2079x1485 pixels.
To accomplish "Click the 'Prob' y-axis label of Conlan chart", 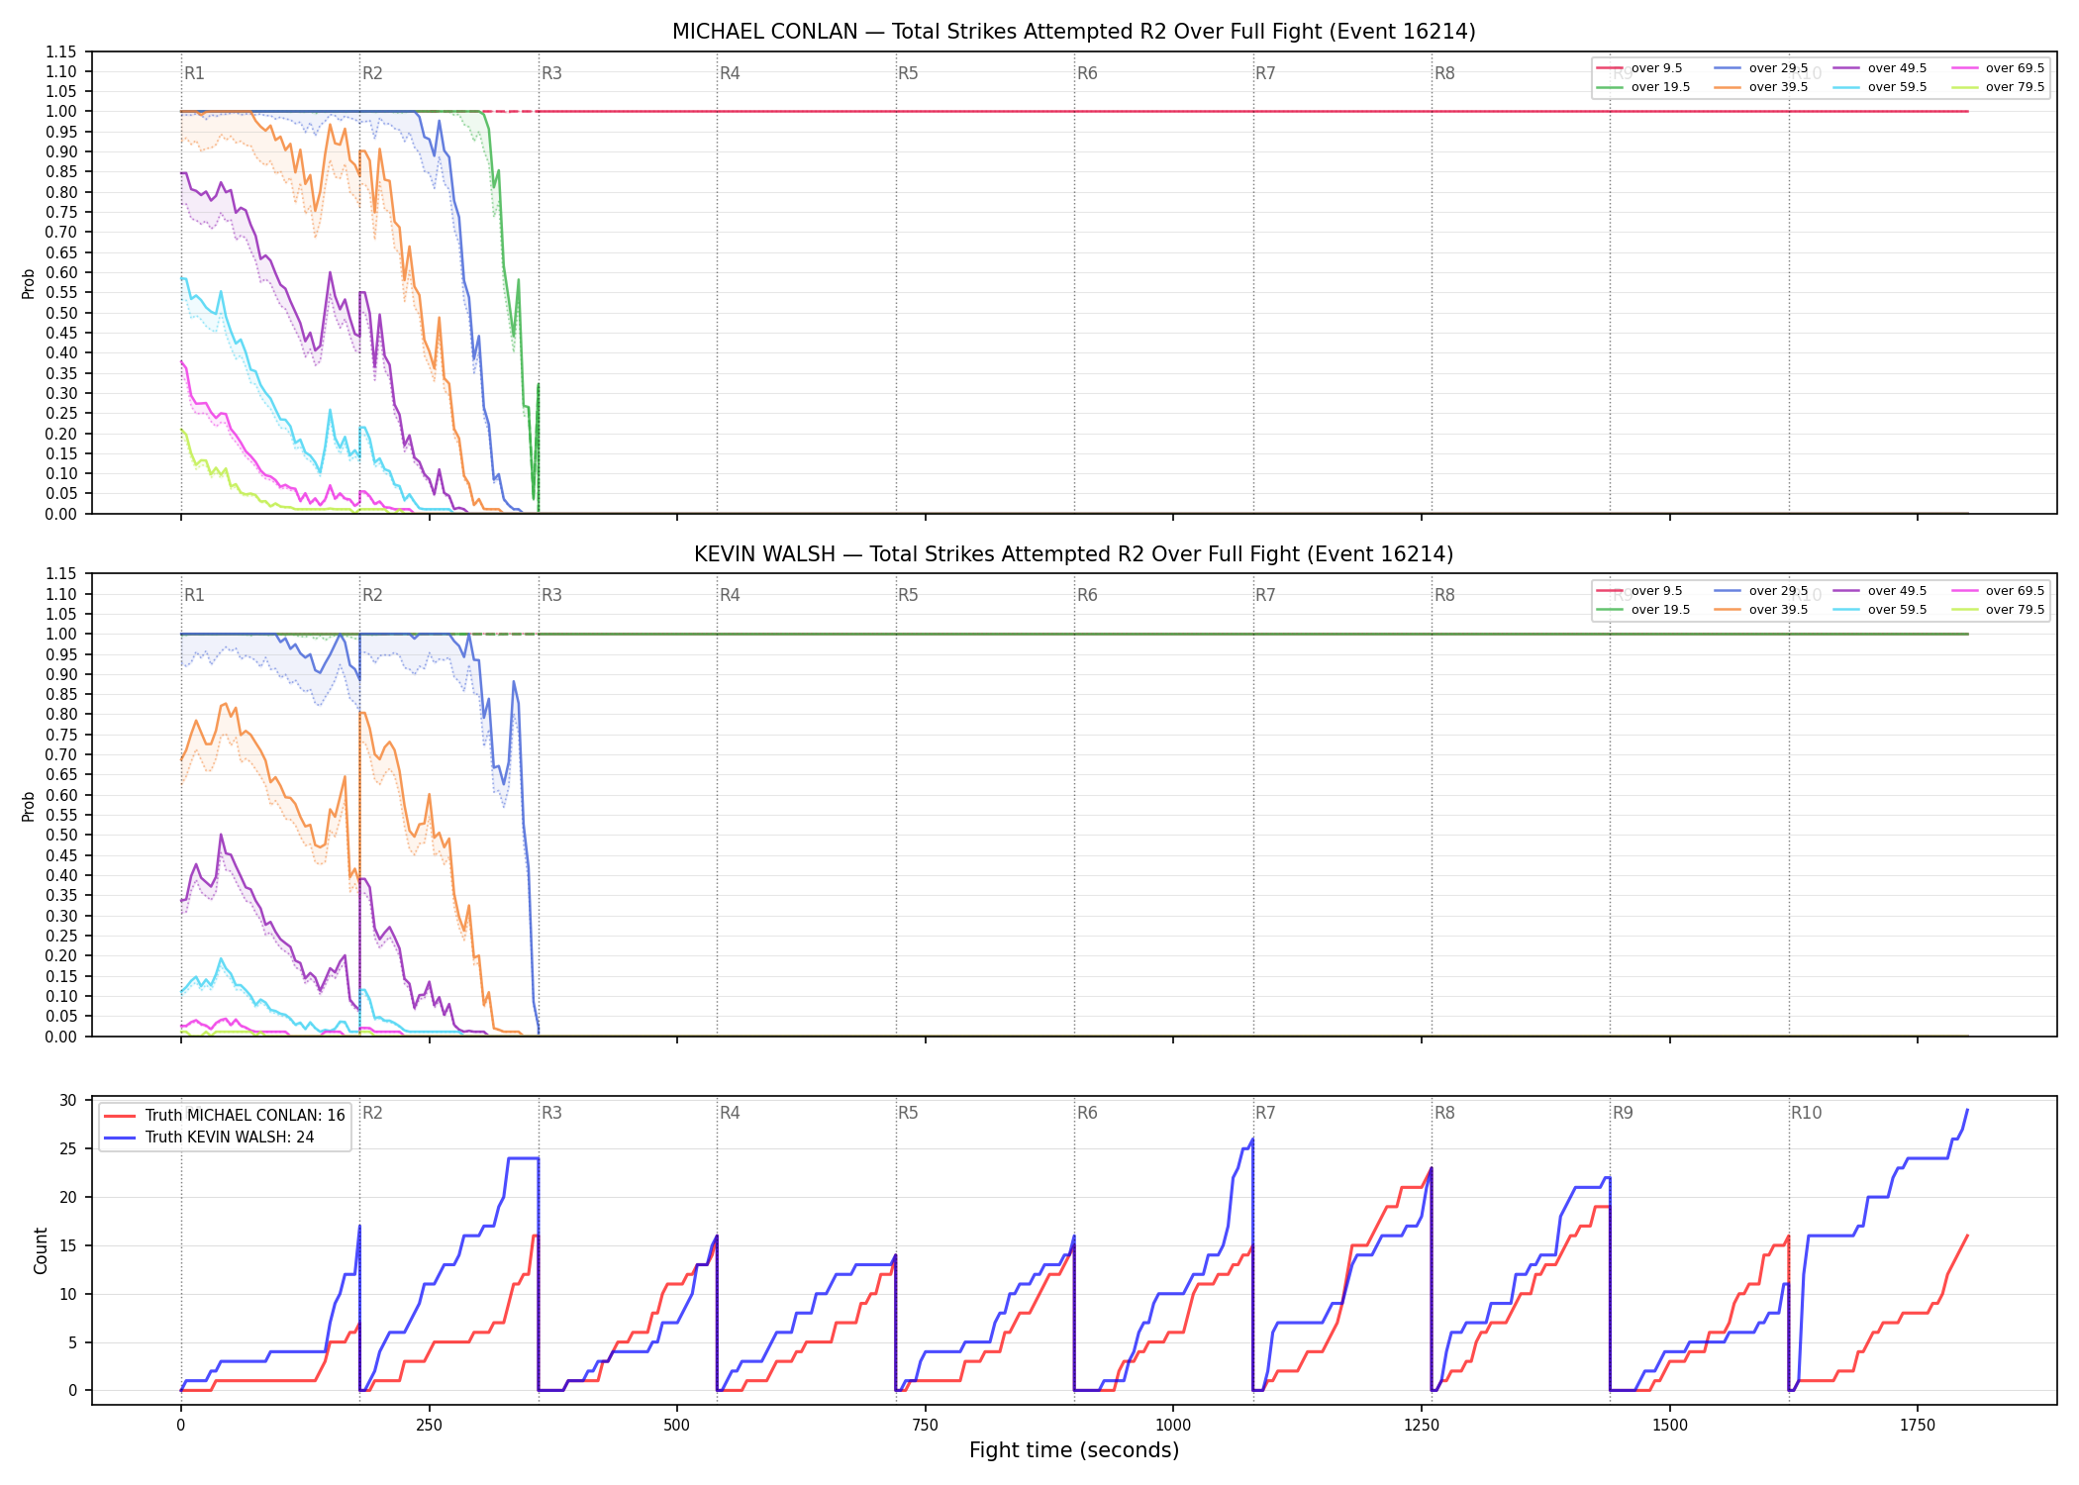I will 29,283.
